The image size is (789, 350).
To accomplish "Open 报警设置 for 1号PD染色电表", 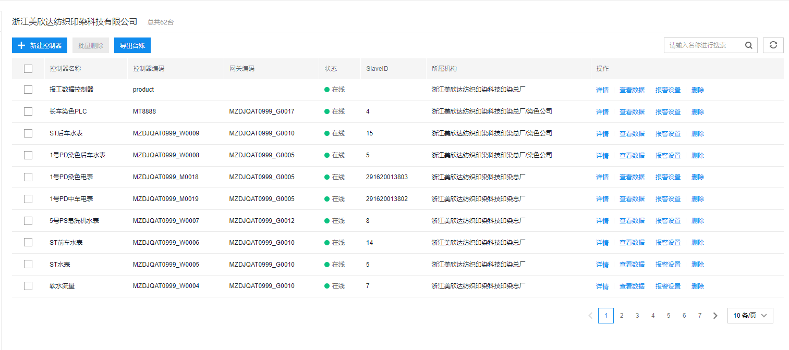I will coord(668,177).
